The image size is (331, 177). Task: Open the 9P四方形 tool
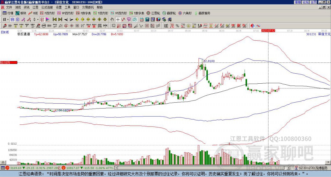click(x=66, y=13)
